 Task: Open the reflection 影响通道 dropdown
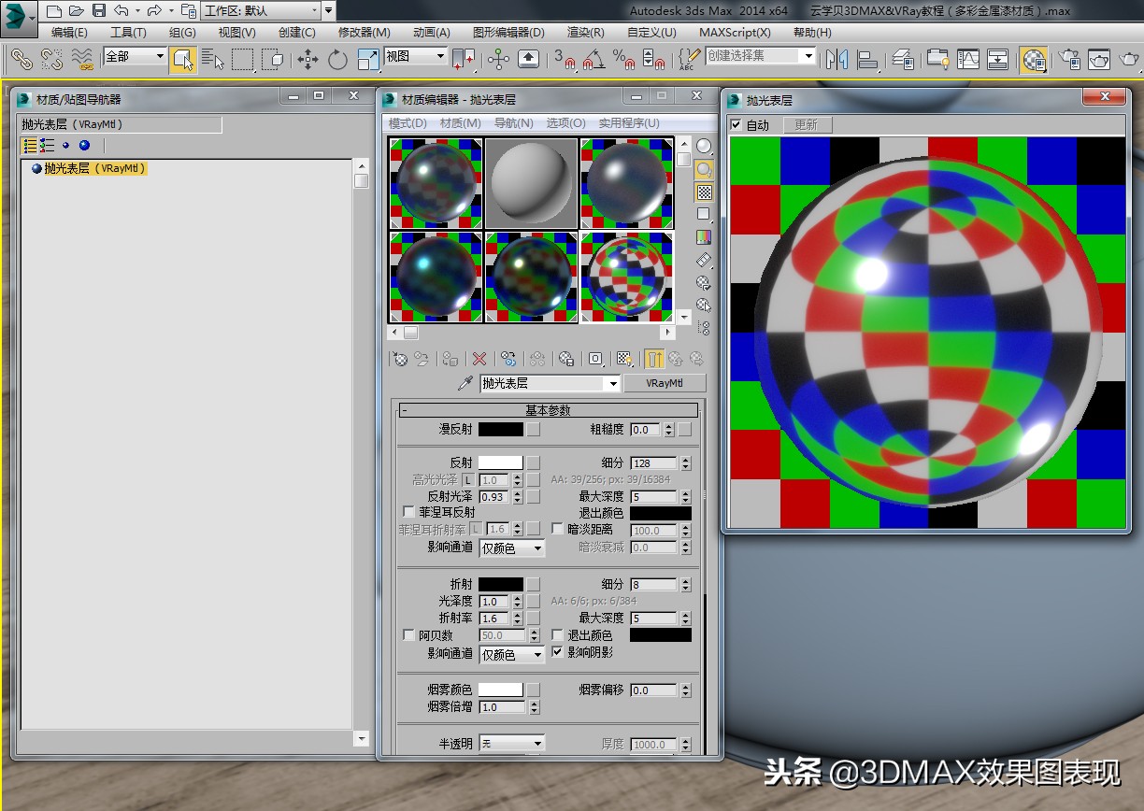(x=511, y=548)
